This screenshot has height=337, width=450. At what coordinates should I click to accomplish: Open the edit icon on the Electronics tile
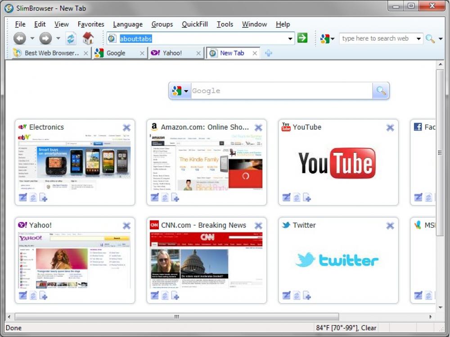pyautogui.click(x=22, y=197)
